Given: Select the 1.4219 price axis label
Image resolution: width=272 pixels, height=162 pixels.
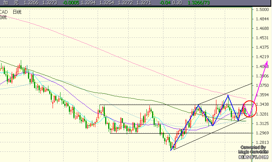Looking at the screenshot, I should coord(262,57).
